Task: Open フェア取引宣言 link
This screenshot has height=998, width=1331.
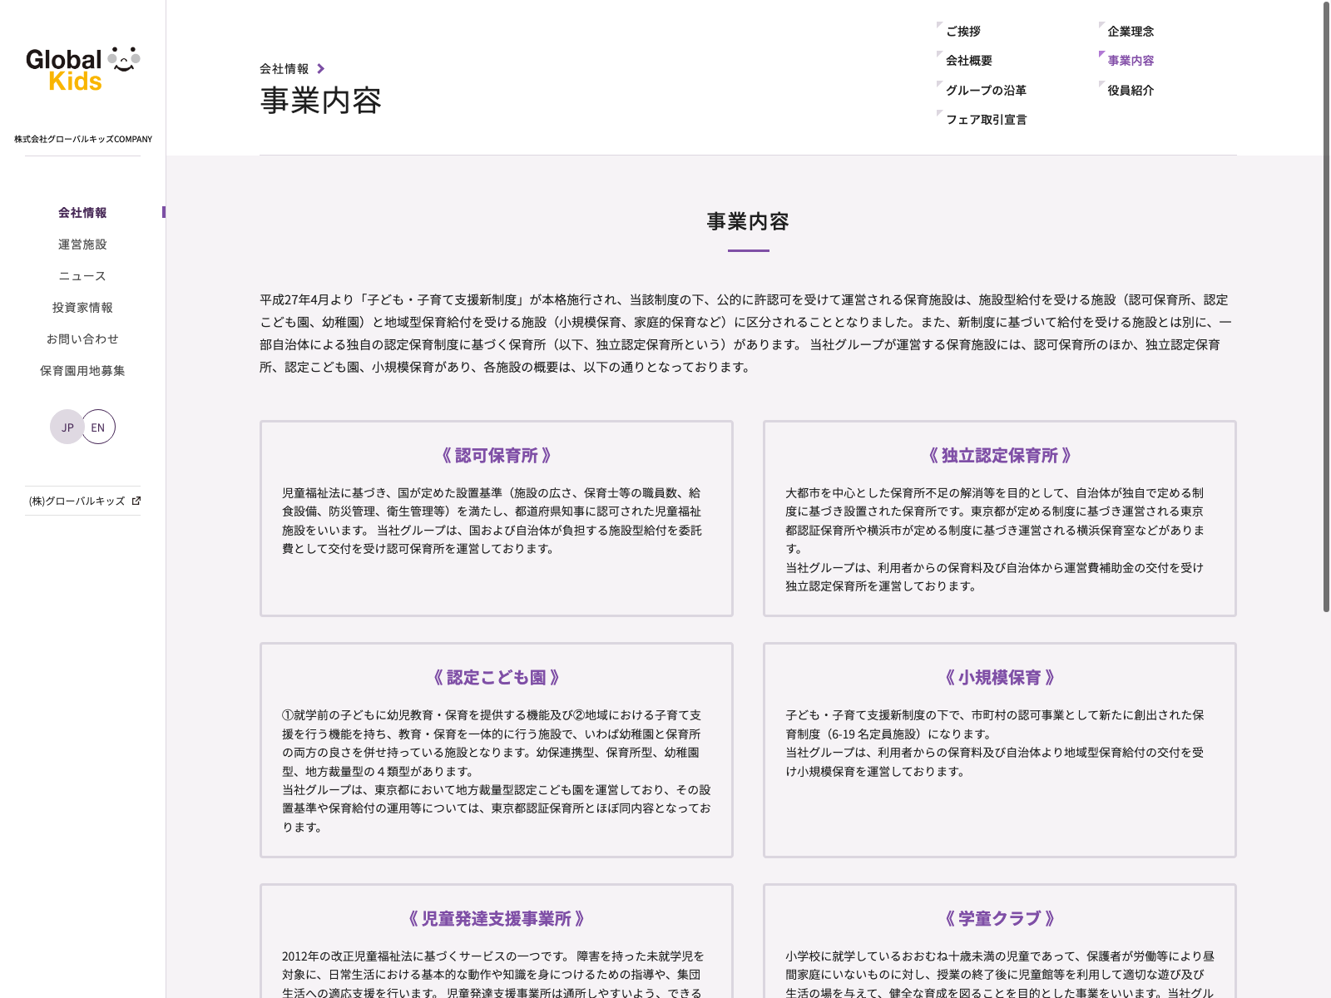Action: (986, 120)
